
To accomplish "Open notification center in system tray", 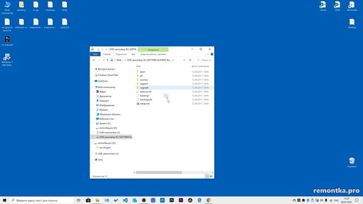I will [357, 200].
